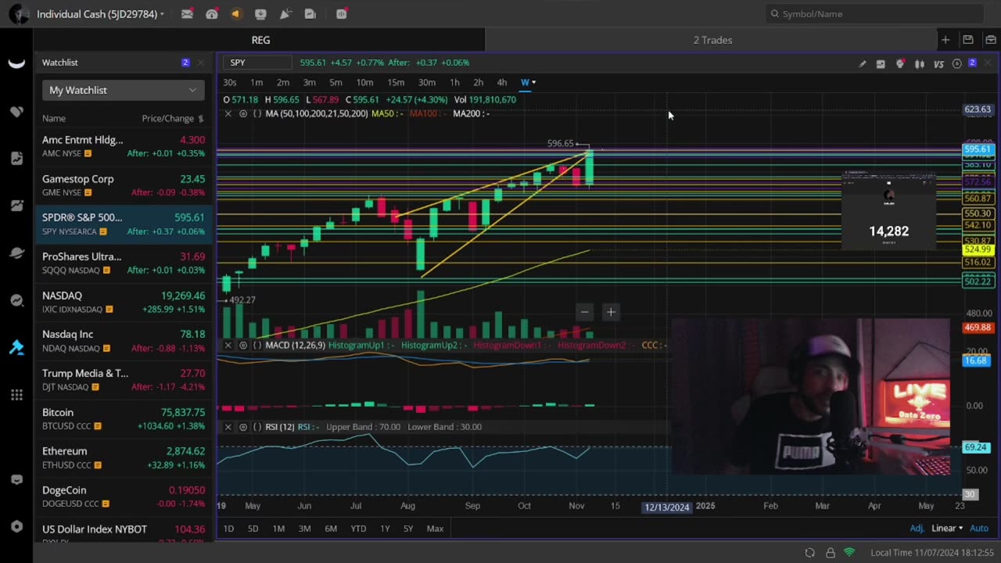This screenshot has width=1001, height=563.
Task: Open the briefcase toolbox icon
Action: pos(991,40)
